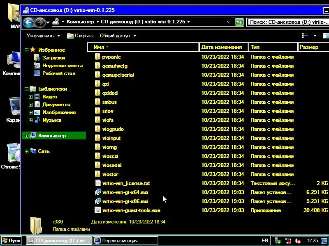Expand the Музыка library node
This screenshot has width=329, height=246.
[30, 121]
